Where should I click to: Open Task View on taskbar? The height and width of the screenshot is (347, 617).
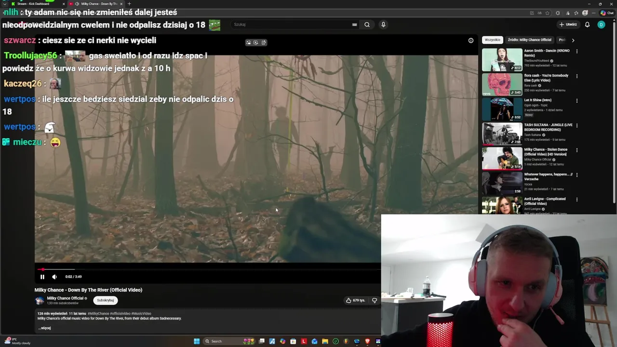[x=261, y=341]
